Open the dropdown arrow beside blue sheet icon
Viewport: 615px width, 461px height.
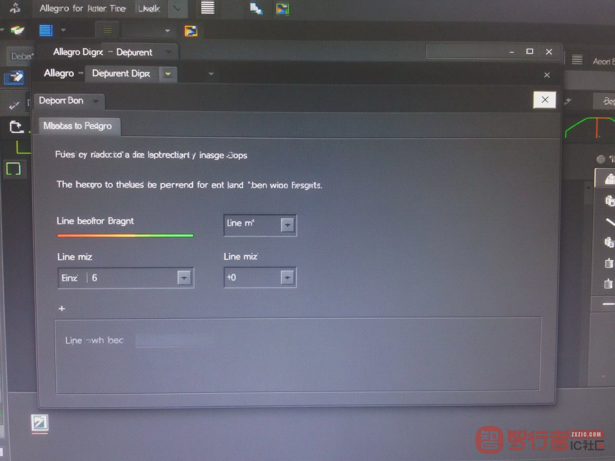tap(63, 30)
